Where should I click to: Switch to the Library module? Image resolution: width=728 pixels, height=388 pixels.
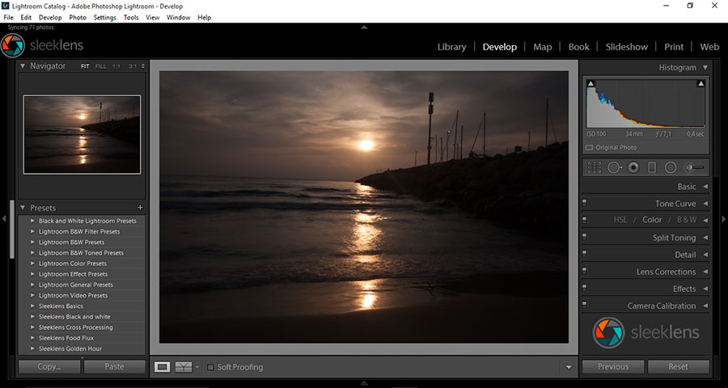point(451,47)
